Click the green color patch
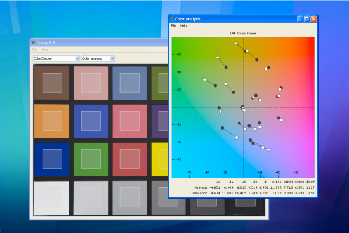The height and width of the screenshot is (233, 349). click(91, 159)
